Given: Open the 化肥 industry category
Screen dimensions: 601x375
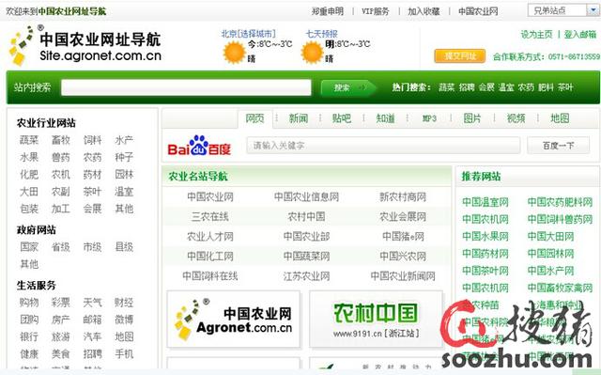Looking at the screenshot, I should click(x=29, y=175).
